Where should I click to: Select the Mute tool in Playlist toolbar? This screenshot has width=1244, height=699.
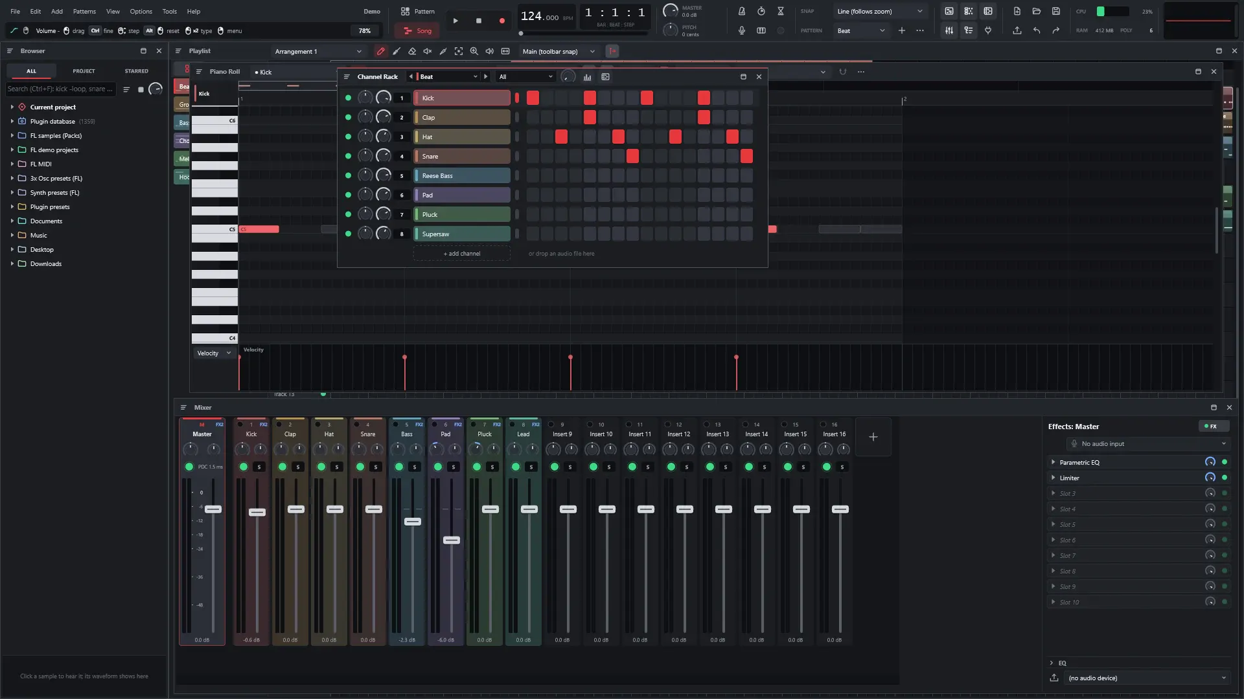(428, 51)
